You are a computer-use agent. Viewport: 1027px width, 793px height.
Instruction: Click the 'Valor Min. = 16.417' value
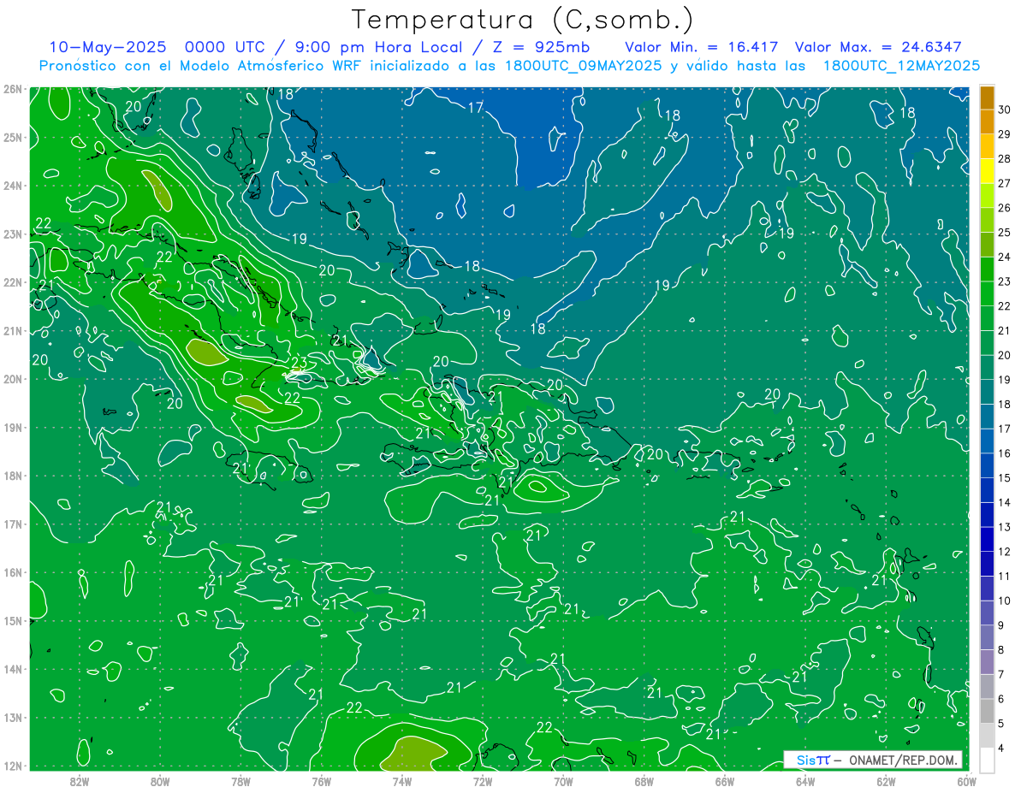702,47
